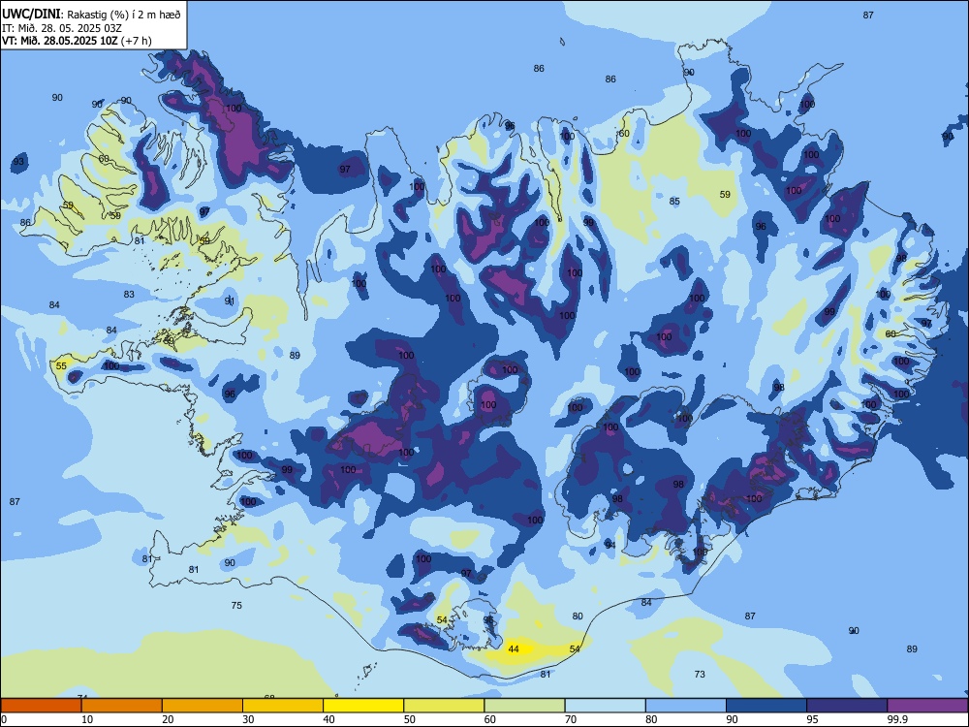Select the light blue 80–90 legend swatch
The image size is (969, 727).
tap(686, 706)
